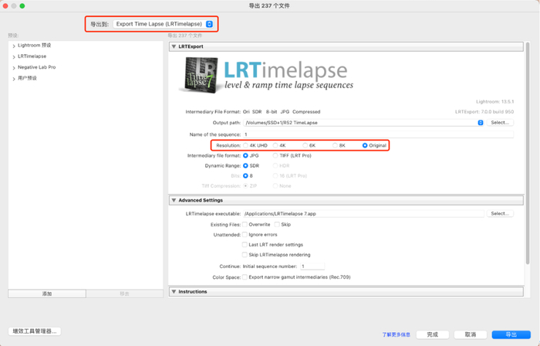Click the blue 导出 export button
The width and height of the screenshot is (540, 346).
pyautogui.click(x=511, y=334)
